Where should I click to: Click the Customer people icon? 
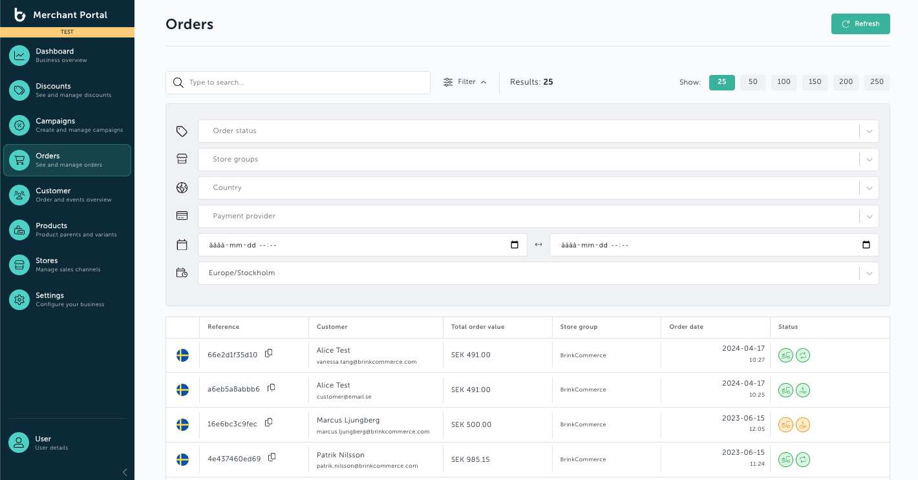coord(19,195)
